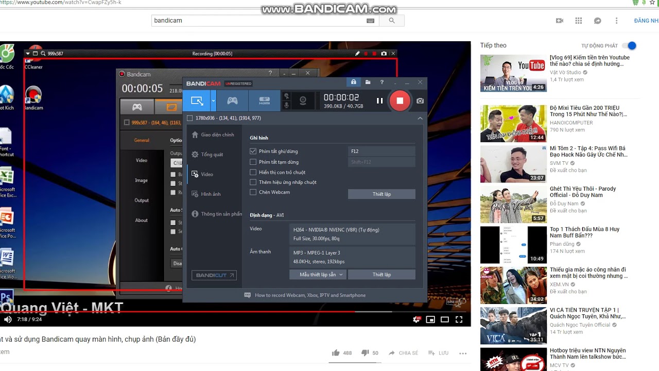Image resolution: width=659 pixels, height=371 pixels.
Task: Click the BANDICUT logo button
Action: click(x=214, y=275)
